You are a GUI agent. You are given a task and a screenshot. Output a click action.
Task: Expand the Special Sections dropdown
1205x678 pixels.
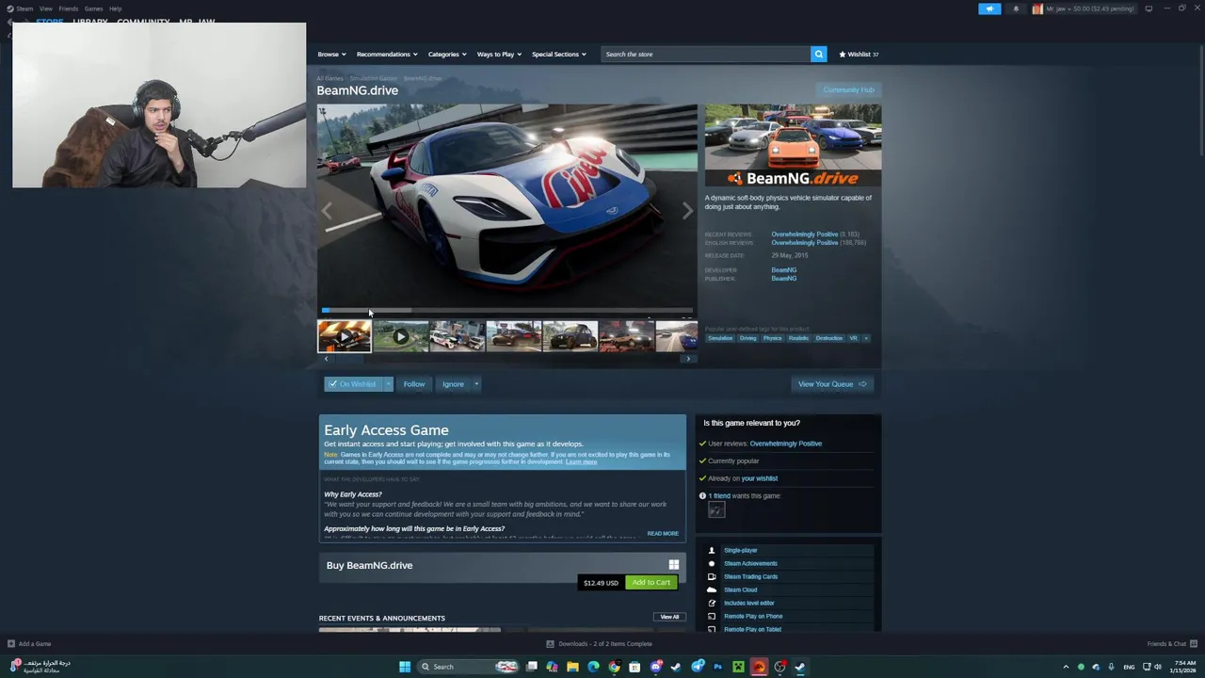click(x=559, y=54)
